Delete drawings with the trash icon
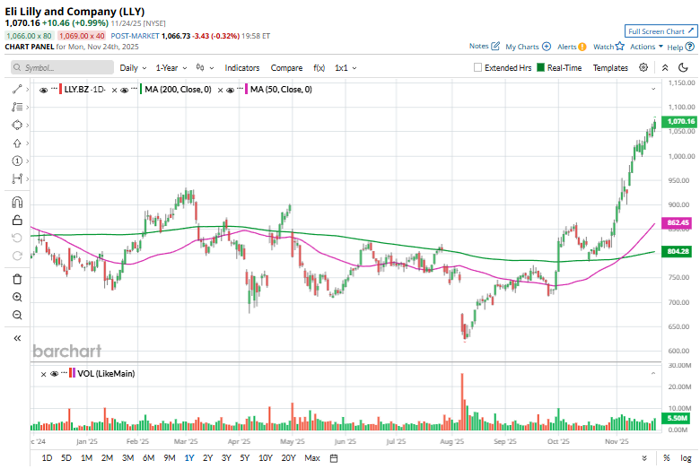This screenshot has width=700, height=469. click(x=17, y=279)
